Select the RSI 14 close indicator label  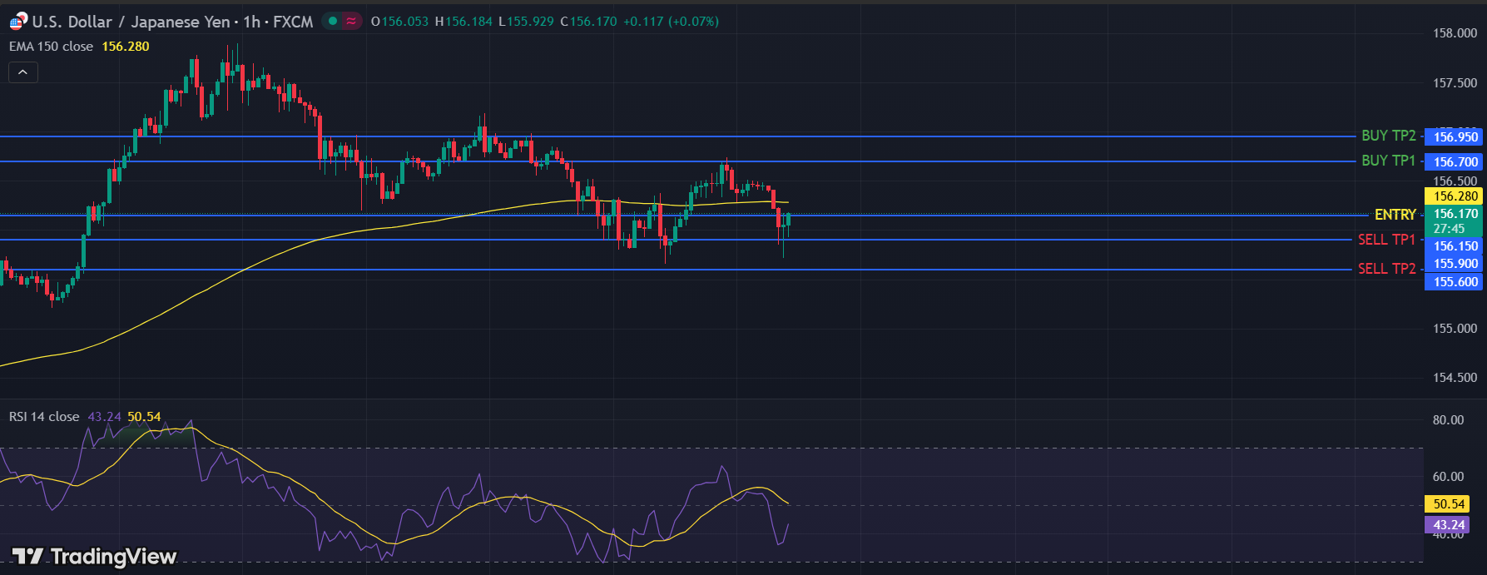click(44, 417)
